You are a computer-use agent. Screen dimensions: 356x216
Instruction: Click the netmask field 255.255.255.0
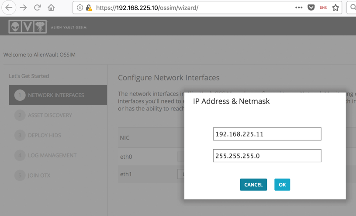click(267, 156)
